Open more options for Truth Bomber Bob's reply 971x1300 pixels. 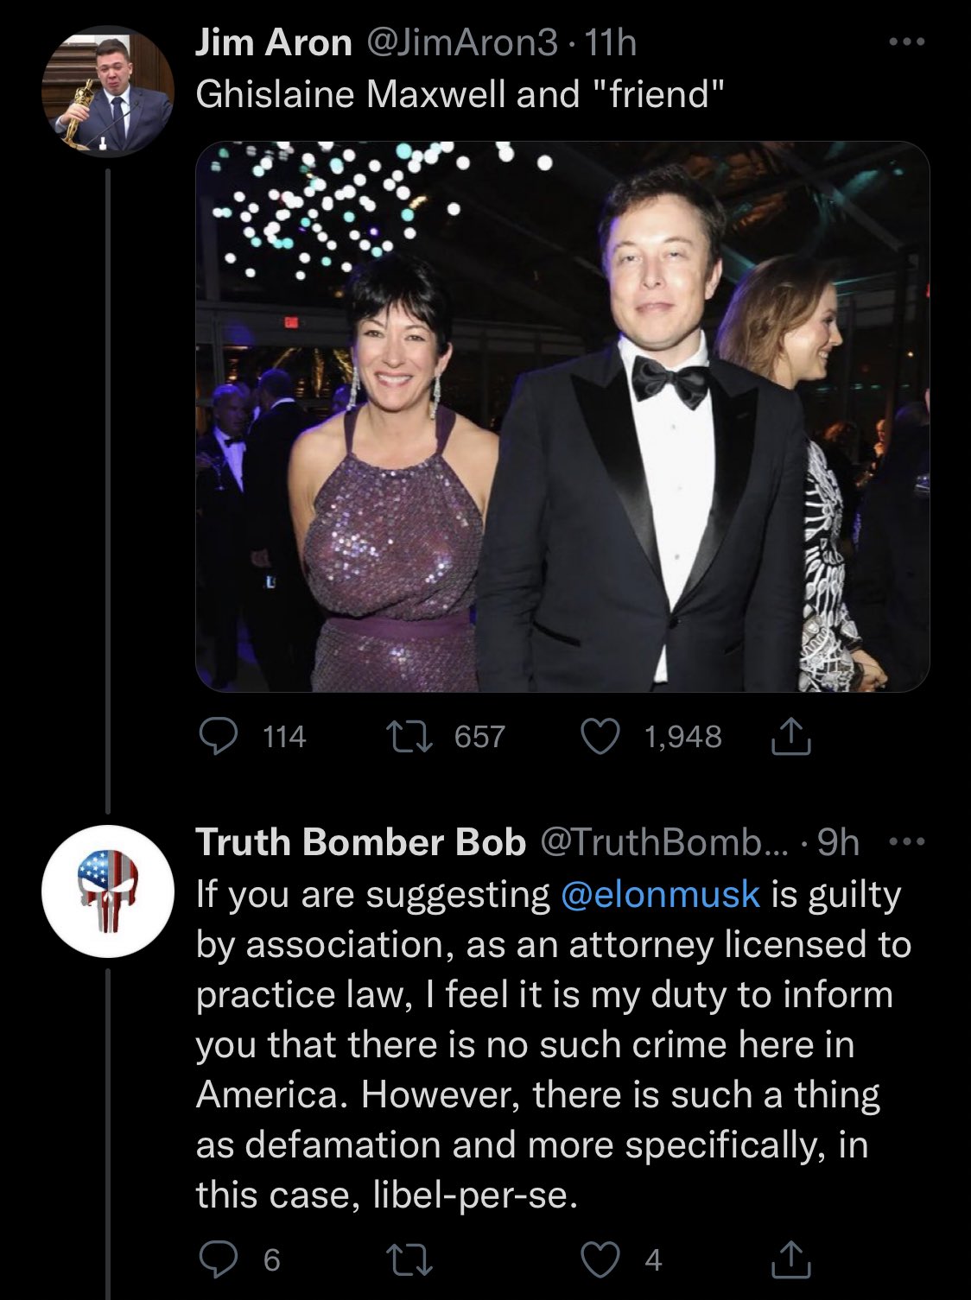pos(908,842)
